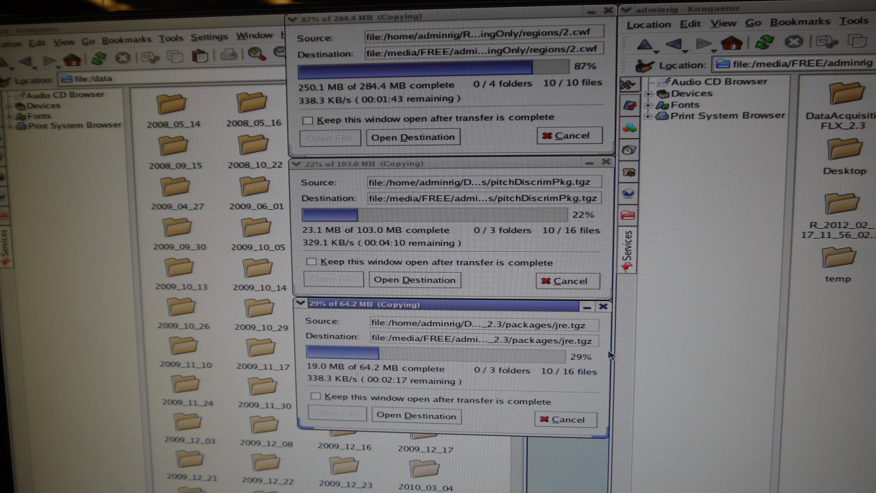The image size is (876, 493).
Task: Click Paste clipboard icon in left Konqueror toolbar
Action: (200, 55)
